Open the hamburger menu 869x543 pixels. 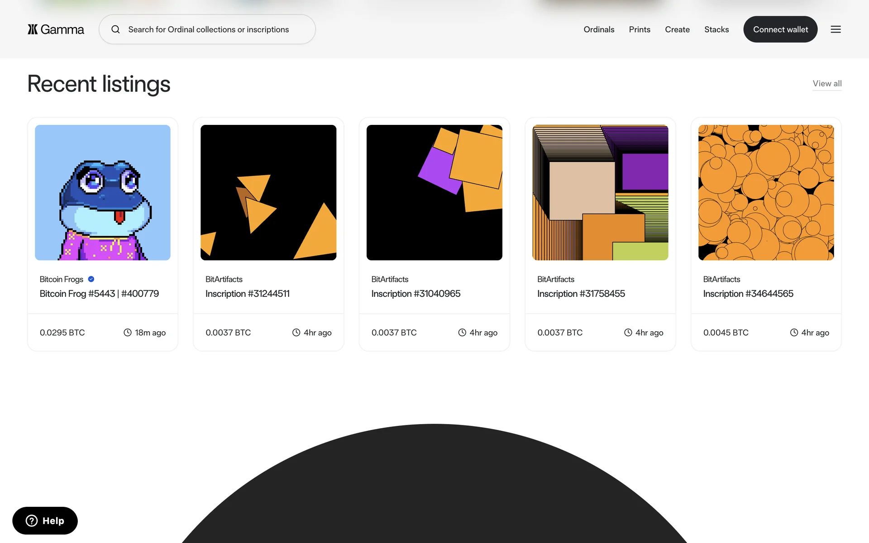tap(836, 29)
